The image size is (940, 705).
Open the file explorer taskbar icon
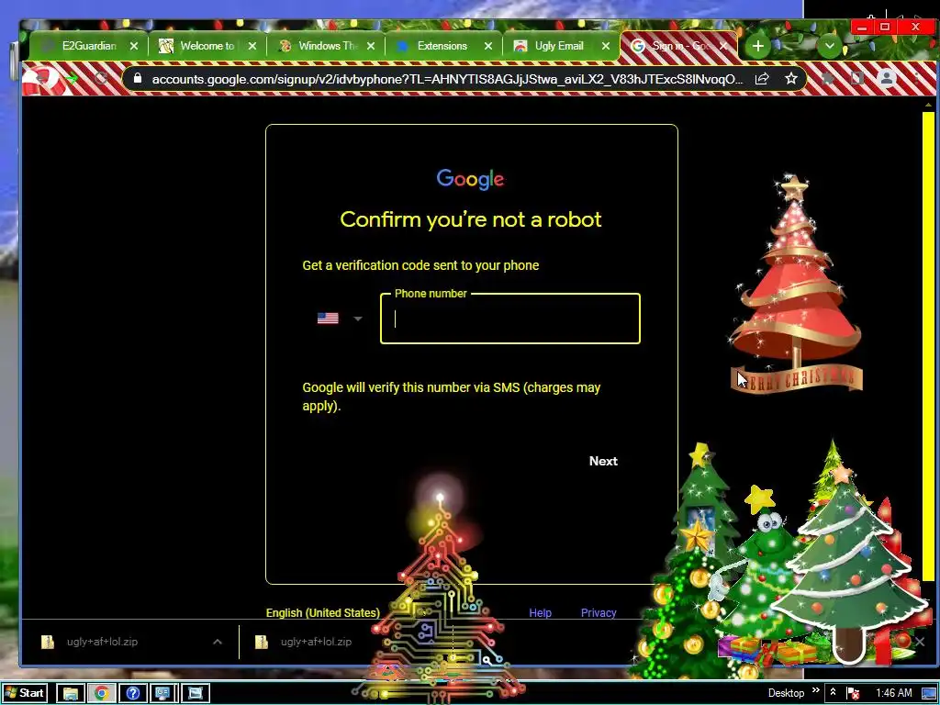[x=71, y=693]
